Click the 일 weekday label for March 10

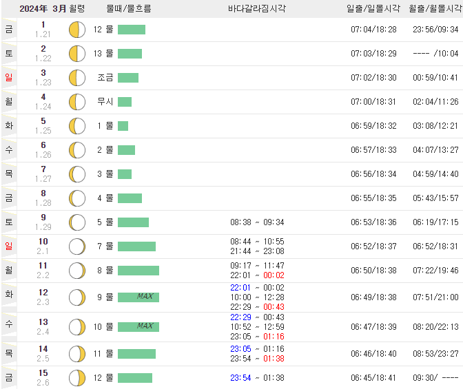point(9,246)
